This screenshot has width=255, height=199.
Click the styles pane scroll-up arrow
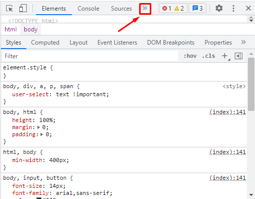[x=251, y=54]
